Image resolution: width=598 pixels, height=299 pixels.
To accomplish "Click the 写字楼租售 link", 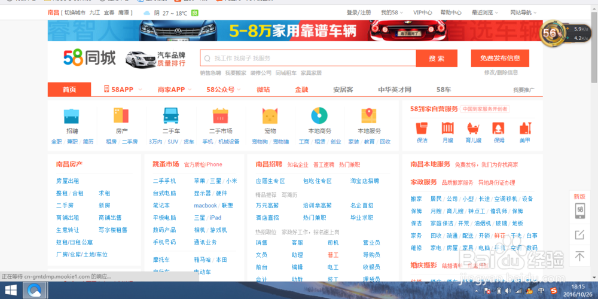I will [113, 230].
